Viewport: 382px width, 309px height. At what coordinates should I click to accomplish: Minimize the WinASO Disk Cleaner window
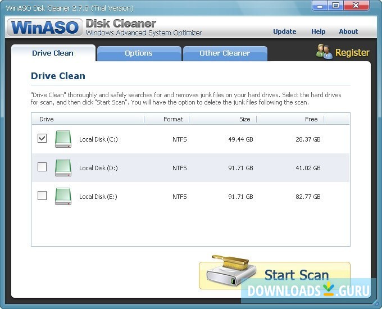[x=320, y=6]
